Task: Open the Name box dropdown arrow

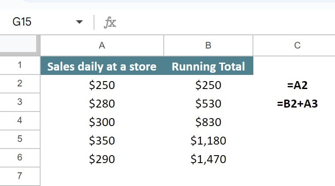Action: [79, 22]
